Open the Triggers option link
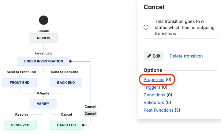The image size is (221, 134). pyautogui.click(x=152, y=87)
